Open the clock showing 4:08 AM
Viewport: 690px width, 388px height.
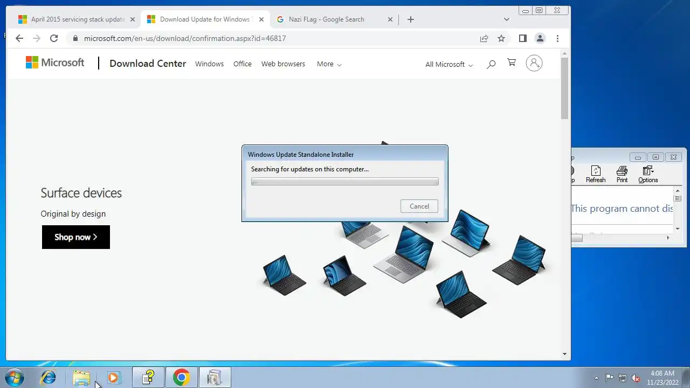663,378
